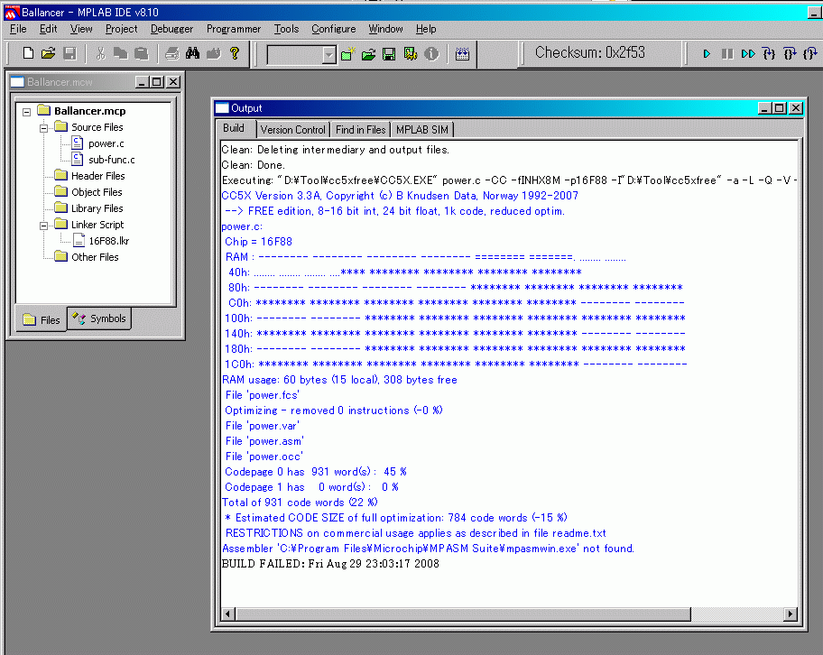
Task: Click the Step Into icon
Action: coord(769,53)
